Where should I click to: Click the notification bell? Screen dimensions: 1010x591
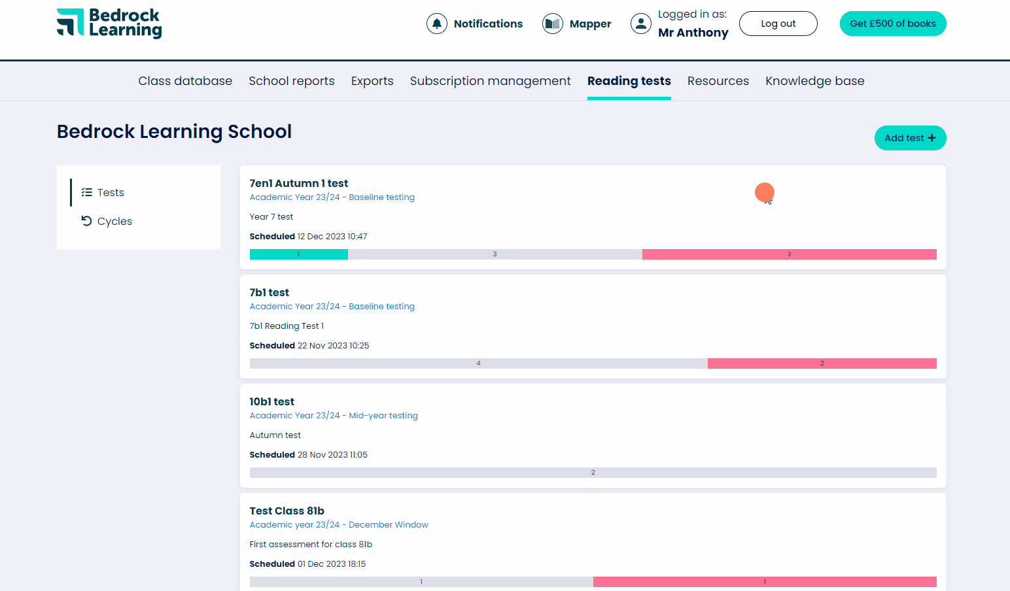coord(437,24)
